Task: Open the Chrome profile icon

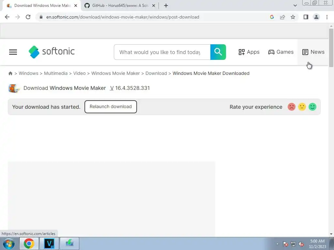Action: 316,17
